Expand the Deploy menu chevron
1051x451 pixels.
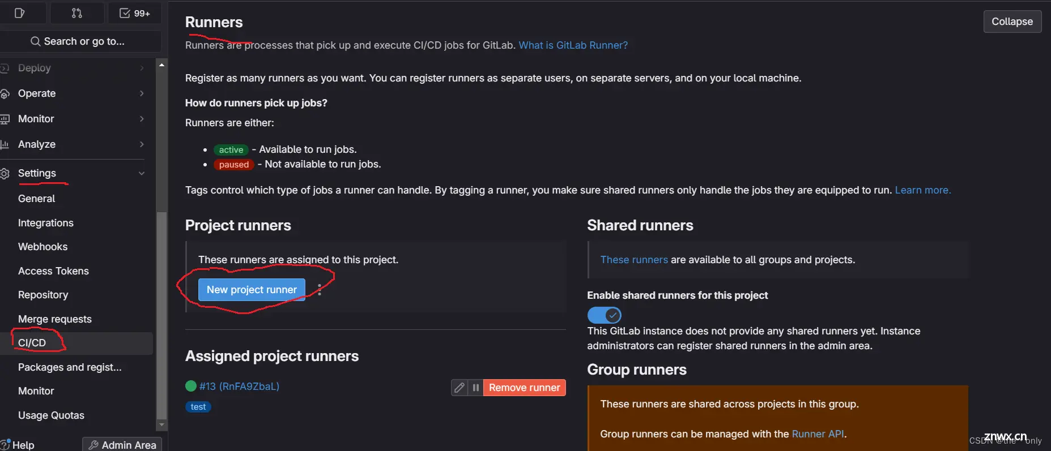click(142, 68)
